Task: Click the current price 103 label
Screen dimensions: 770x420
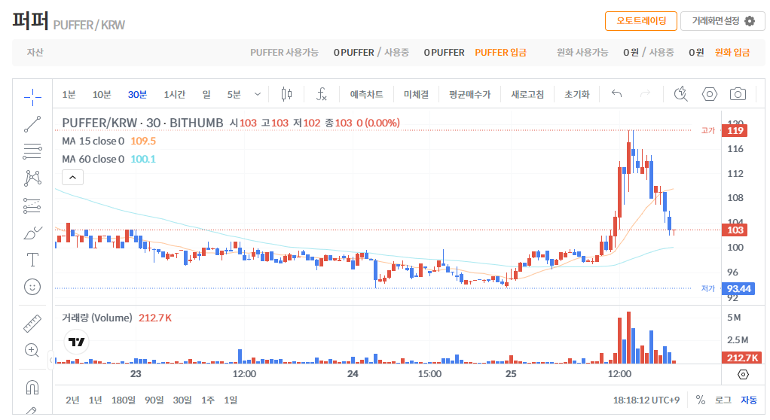Action: pos(735,230)
